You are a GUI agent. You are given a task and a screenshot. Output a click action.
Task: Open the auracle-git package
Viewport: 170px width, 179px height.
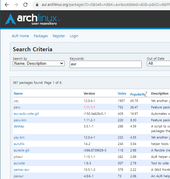(x=22, y=150)
